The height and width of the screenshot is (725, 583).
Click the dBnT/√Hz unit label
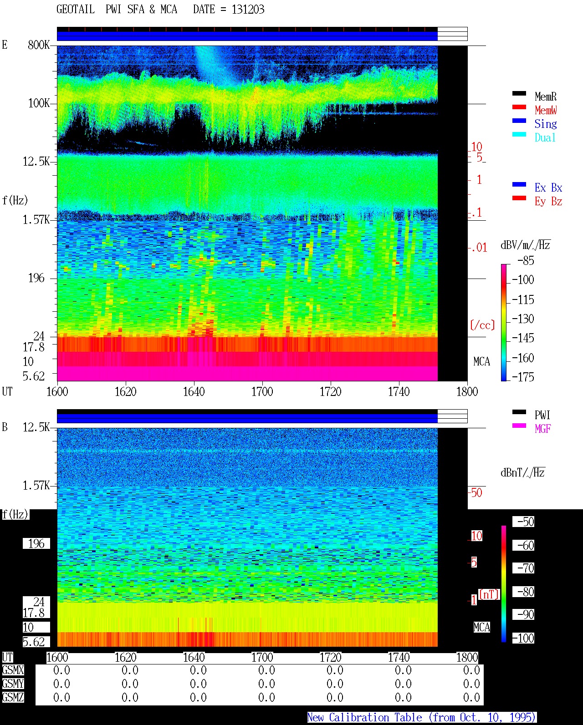[523, 472]
